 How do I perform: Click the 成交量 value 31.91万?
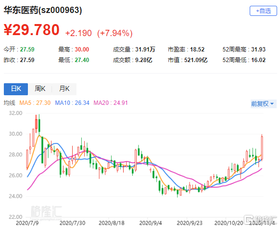click(x=145, y=49)
